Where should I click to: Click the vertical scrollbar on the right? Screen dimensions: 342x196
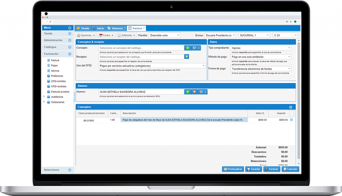(299, 100)
